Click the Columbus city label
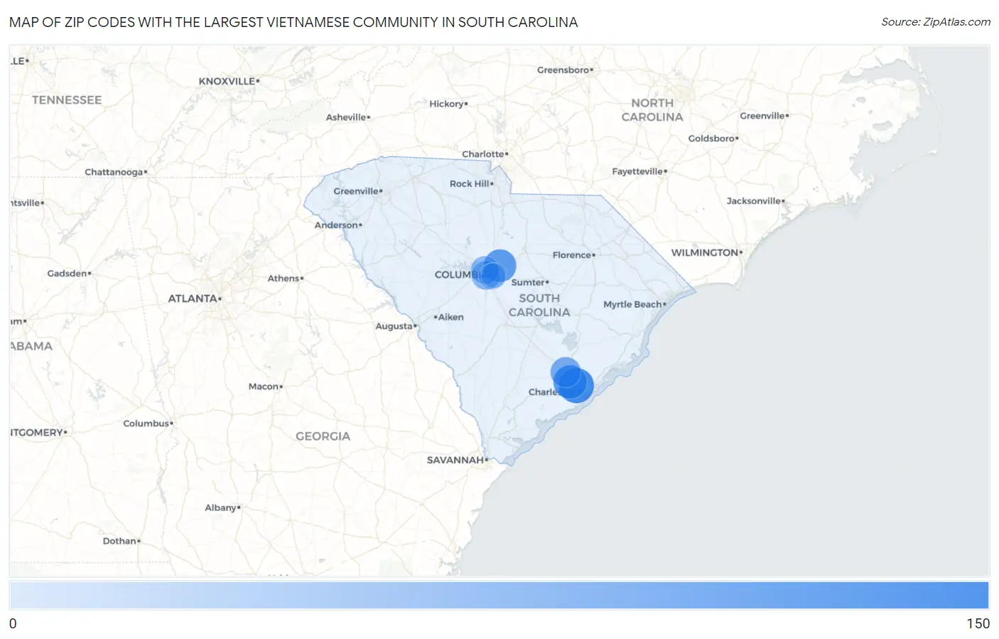 (x=146, y=424)
